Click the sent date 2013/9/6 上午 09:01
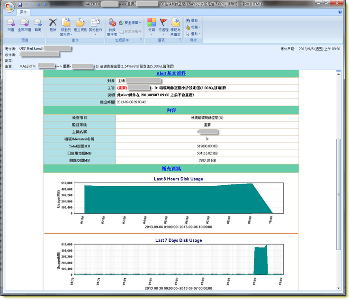 pos(319,49)
